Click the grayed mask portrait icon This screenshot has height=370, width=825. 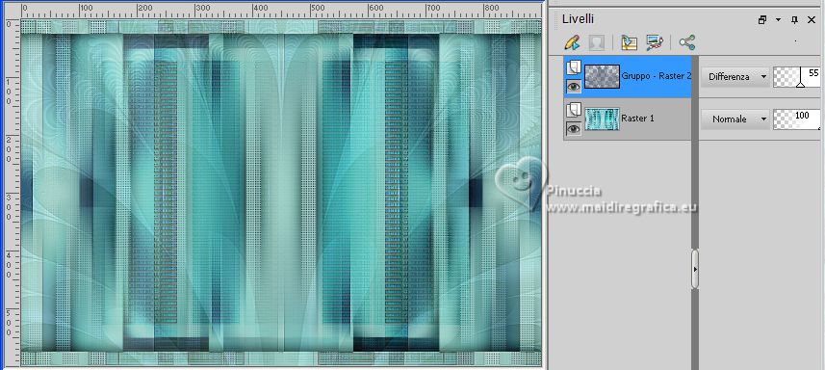click(x=597, y=42)
